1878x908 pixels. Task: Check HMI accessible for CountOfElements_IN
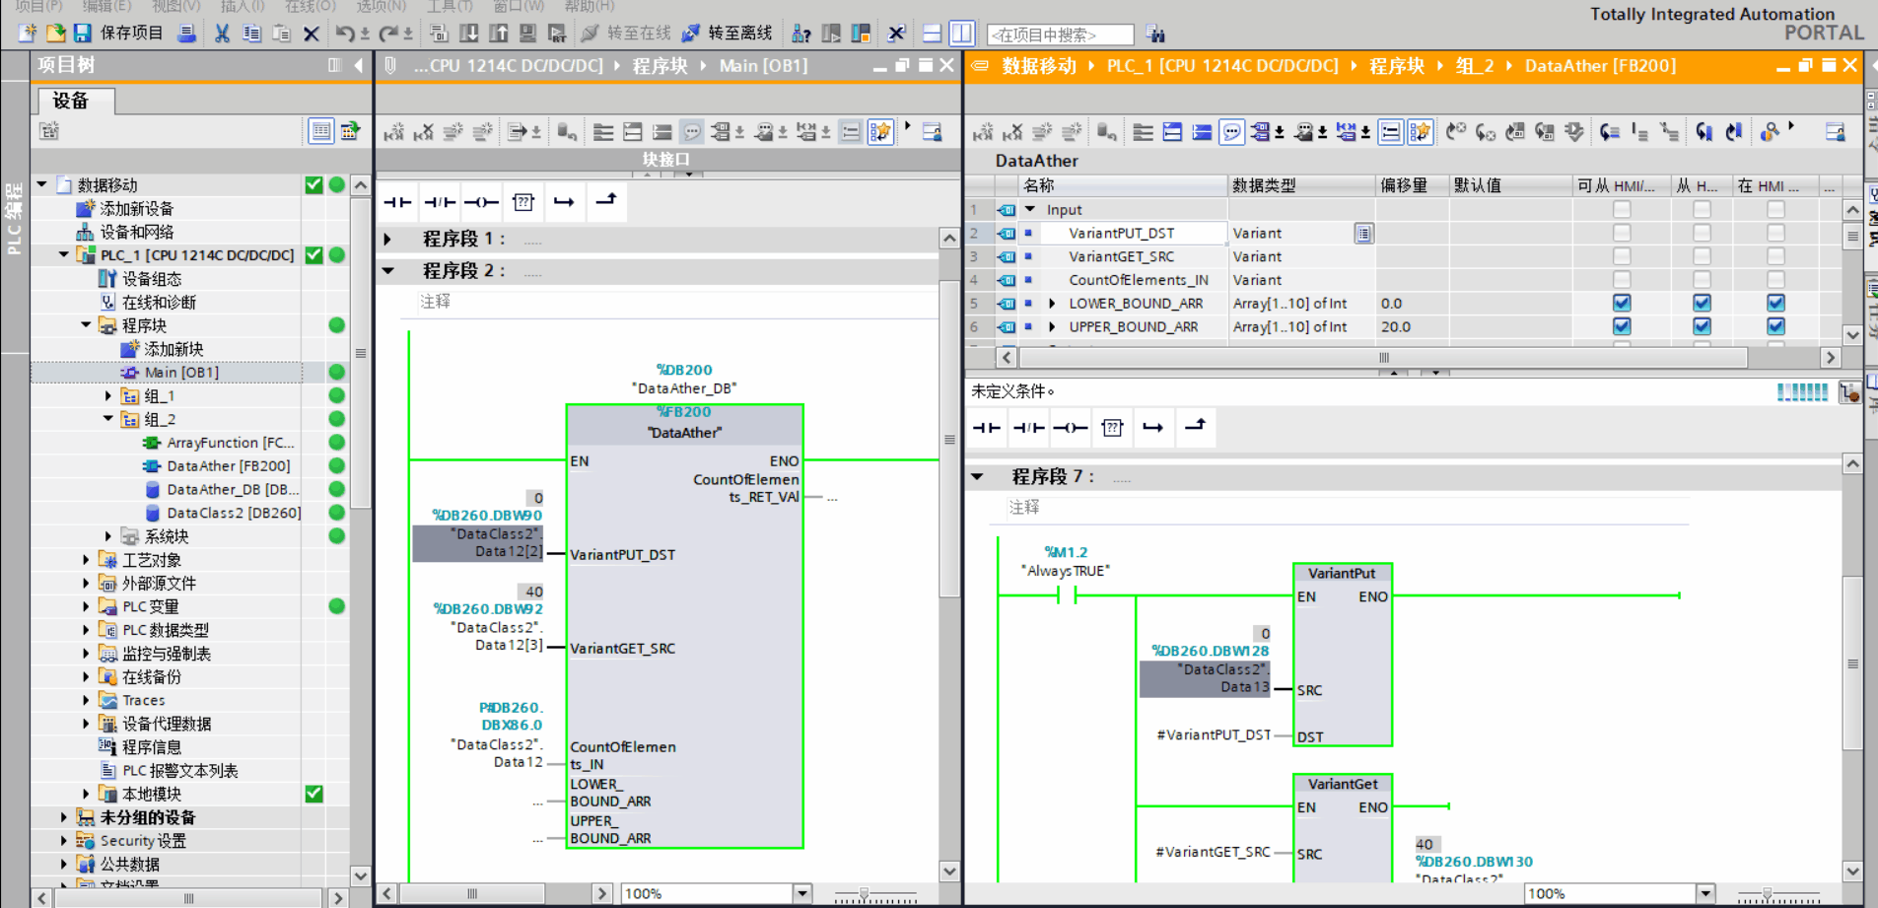click(x=1622, y=280)
